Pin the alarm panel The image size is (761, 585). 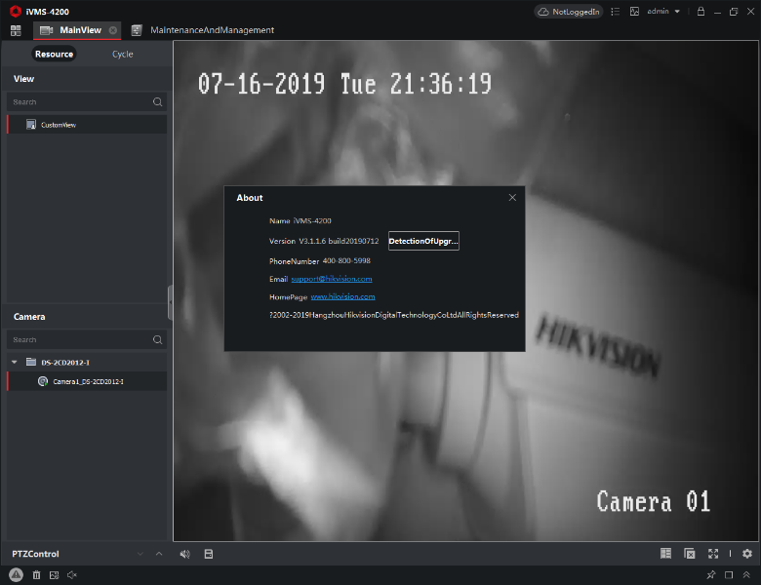[711, 575]
